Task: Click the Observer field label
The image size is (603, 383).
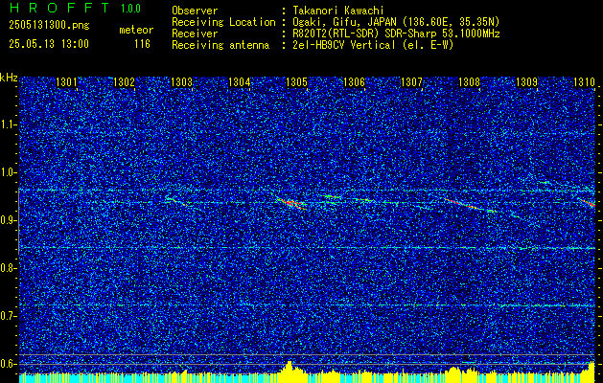Action: [195, 11]
